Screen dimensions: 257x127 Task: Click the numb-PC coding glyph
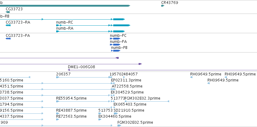pos(115,39)
